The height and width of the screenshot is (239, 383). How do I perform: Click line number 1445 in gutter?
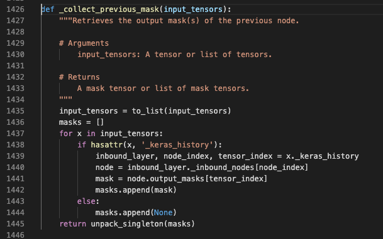click(15, 224)
